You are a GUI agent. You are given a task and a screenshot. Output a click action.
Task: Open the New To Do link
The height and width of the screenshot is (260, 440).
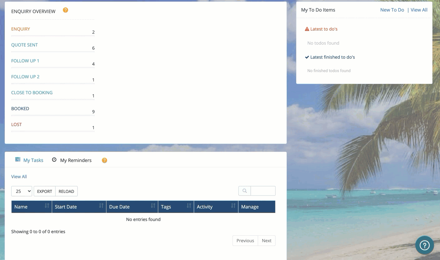[x=392, y=10]
